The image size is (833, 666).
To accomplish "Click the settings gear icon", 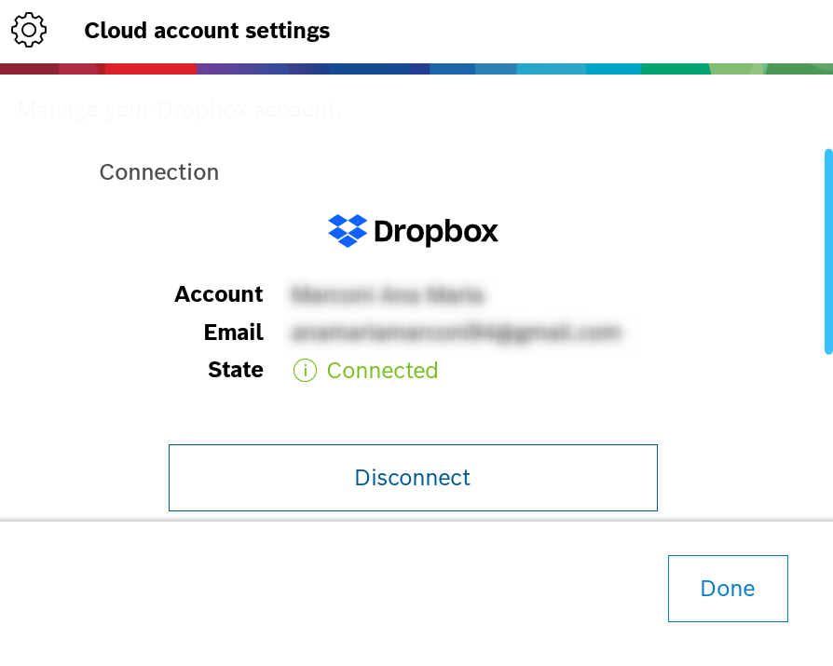I will (29, 30).
